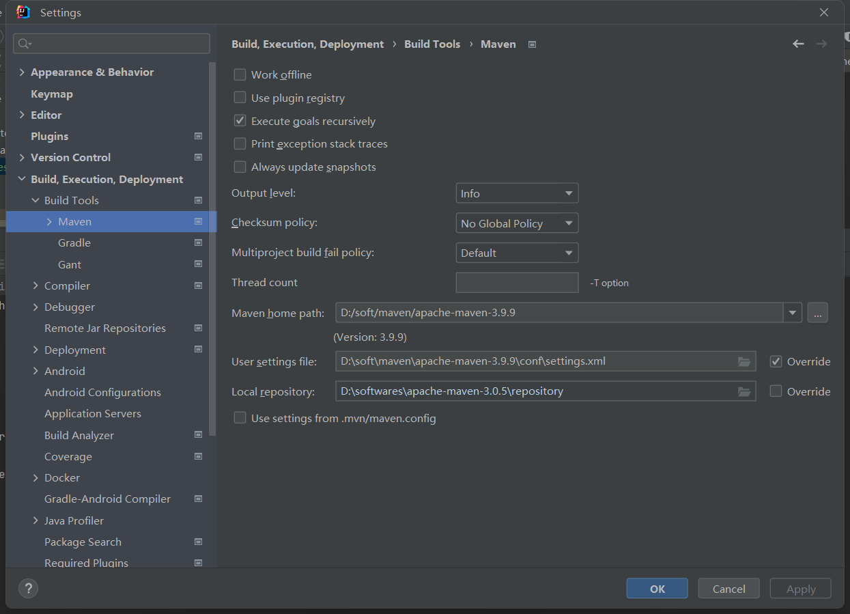
Task: Uncheck Execute goals recursively
Action: (x=240, y=121)
